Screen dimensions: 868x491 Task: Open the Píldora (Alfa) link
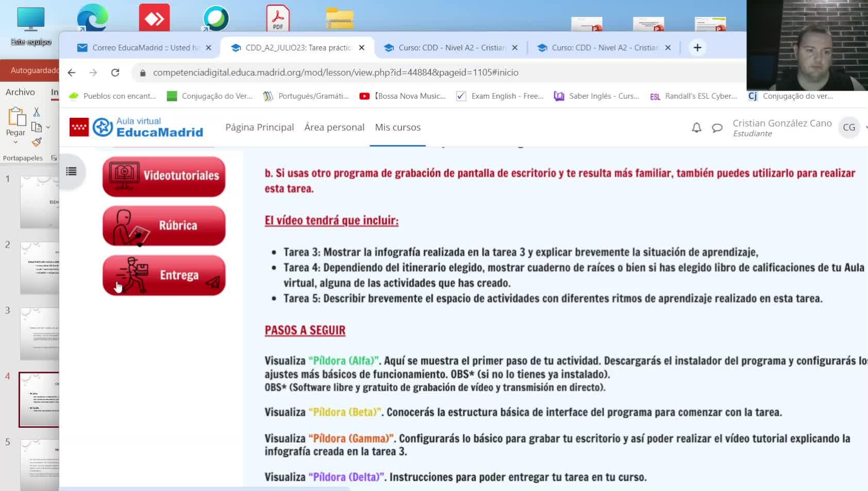point(344,361)
